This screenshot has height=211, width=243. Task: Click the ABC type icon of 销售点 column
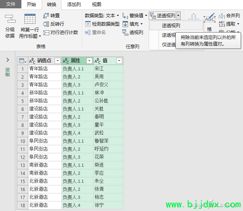[32, 61]
